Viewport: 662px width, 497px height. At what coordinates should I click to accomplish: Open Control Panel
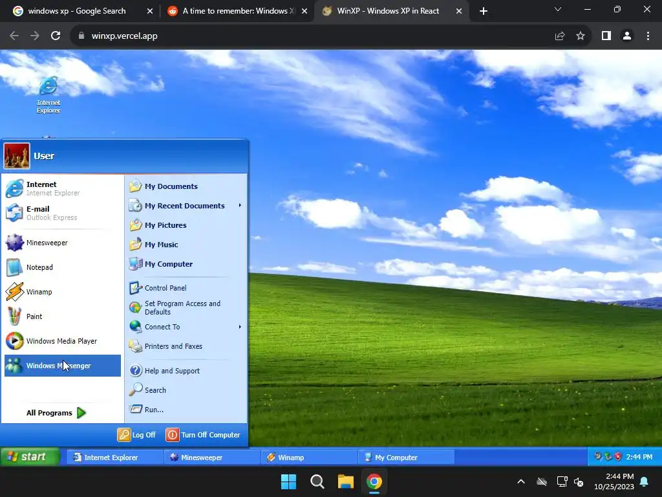point(186,288)
